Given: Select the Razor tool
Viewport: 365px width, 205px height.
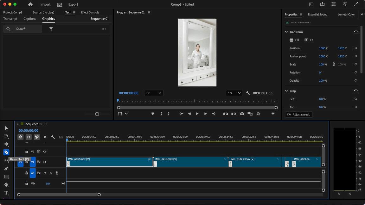Looking at the screenshot, I should 6,152.
